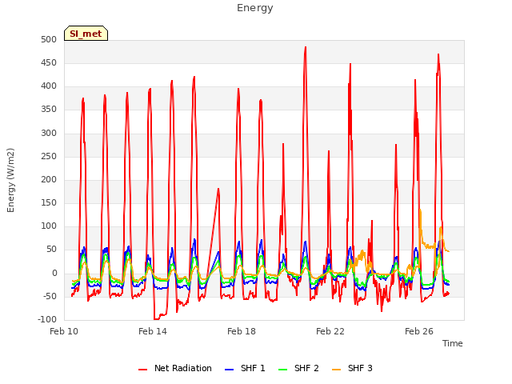Click the '-50' y-axis label
Viewport: 512px width, 384px height.
click(50, 296)
